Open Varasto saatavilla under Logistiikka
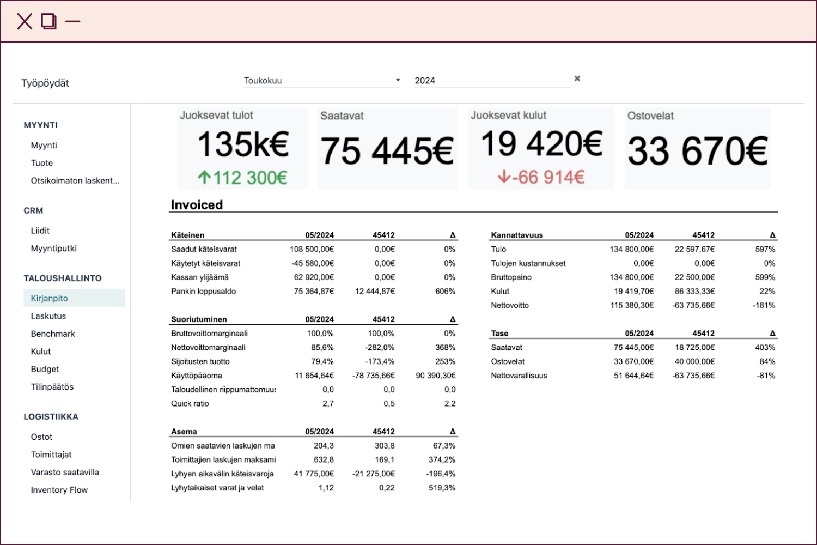The height and width of the screenshot is (545, 817). (x=65, y=473)
